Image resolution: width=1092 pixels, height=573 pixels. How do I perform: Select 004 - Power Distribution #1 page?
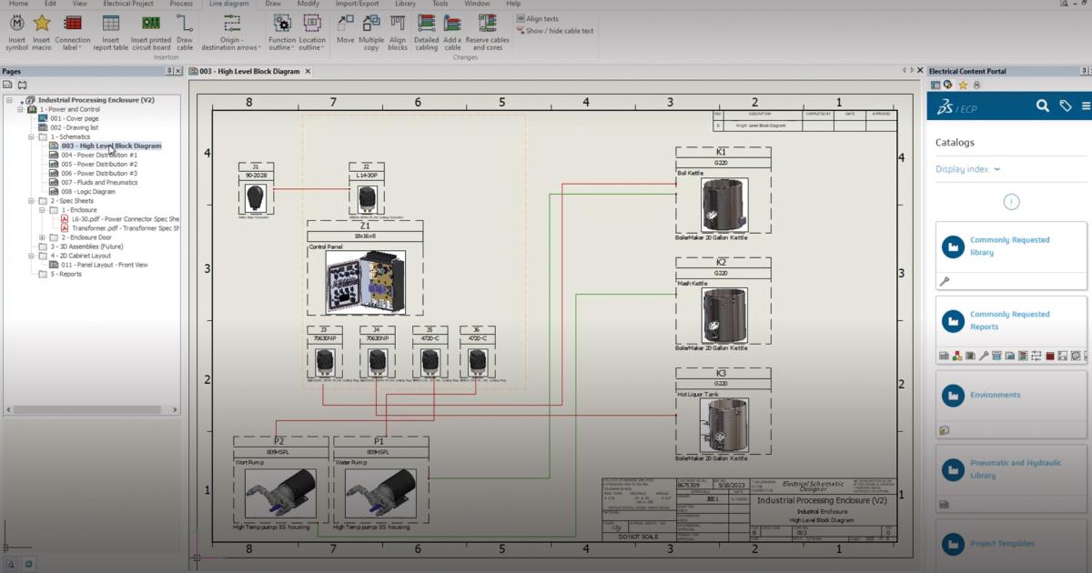coord(98,155)
